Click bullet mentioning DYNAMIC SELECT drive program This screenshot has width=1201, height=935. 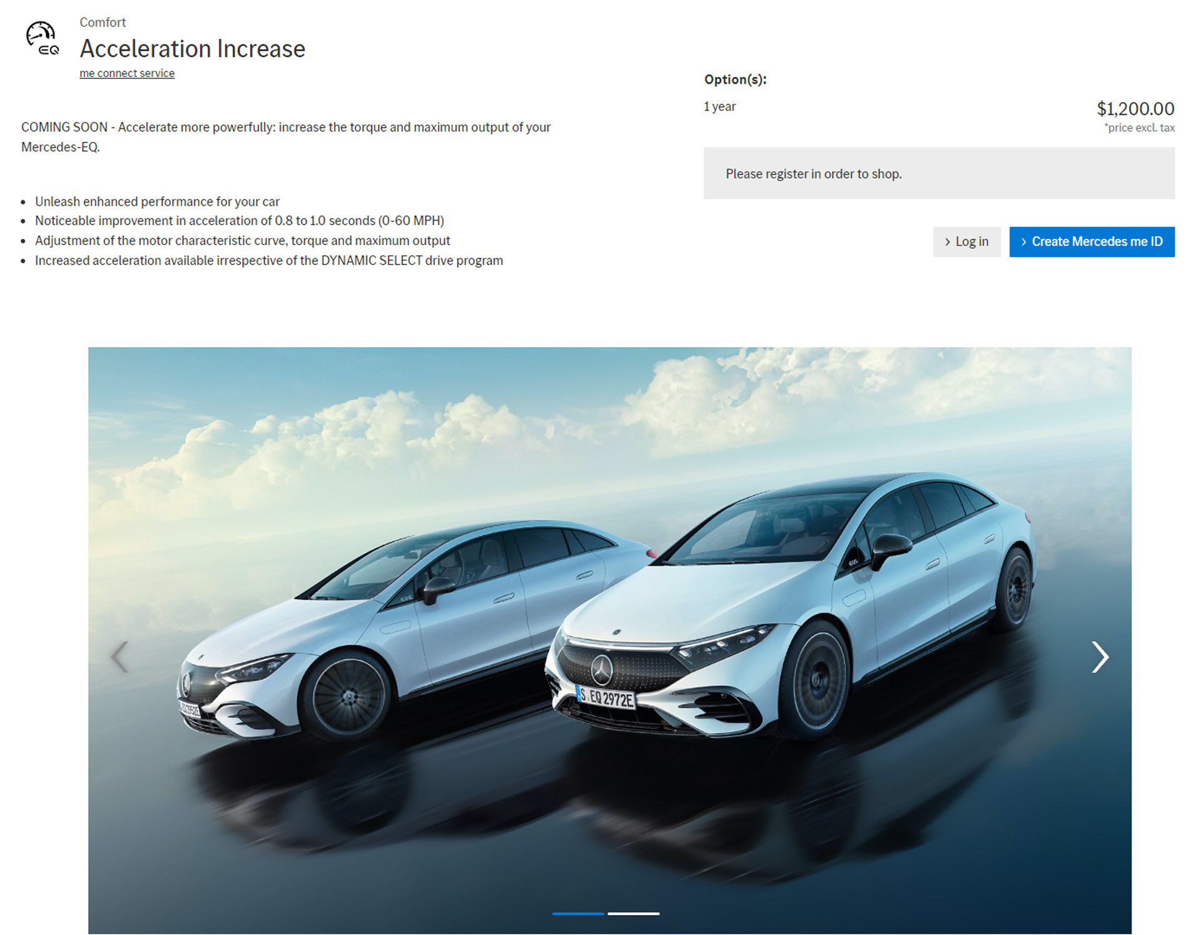[269, 260]
